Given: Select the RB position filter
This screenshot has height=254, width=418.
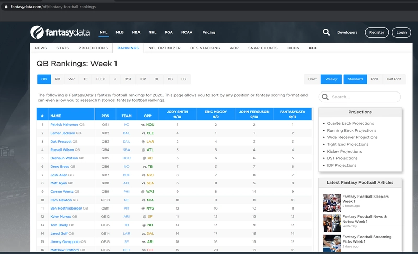Looking at the screenshot, I should pos(57,79).
